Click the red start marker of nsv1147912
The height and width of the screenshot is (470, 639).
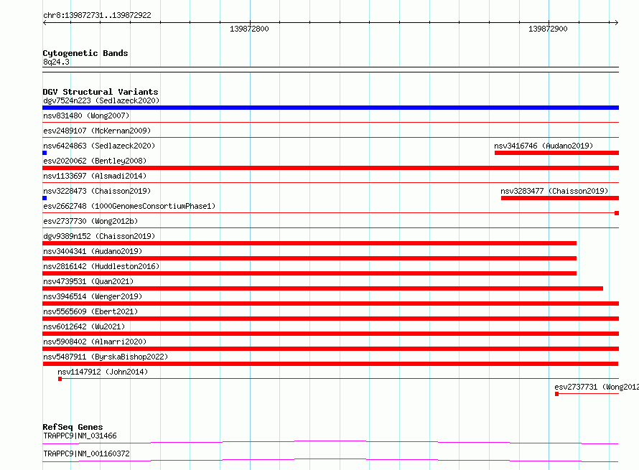click(x=60, y=379)
